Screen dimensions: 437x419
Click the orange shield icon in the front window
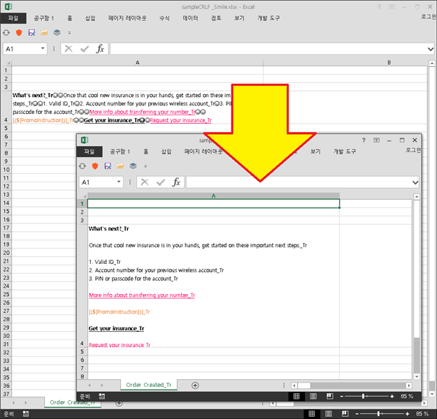pyautogui.click(x=95, y=166)
